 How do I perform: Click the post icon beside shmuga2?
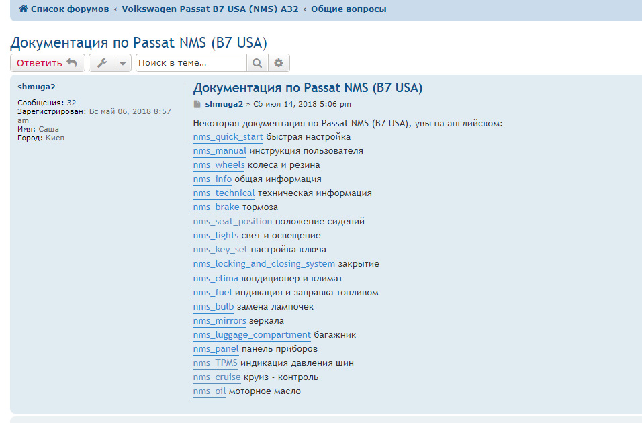pyautogui.click(x=197, y=105)
